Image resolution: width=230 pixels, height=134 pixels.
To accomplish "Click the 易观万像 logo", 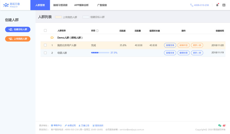I will tap(11, 5).
